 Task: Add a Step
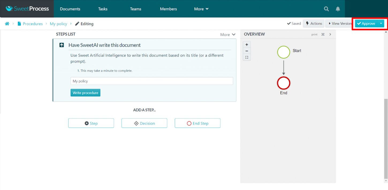91,123
